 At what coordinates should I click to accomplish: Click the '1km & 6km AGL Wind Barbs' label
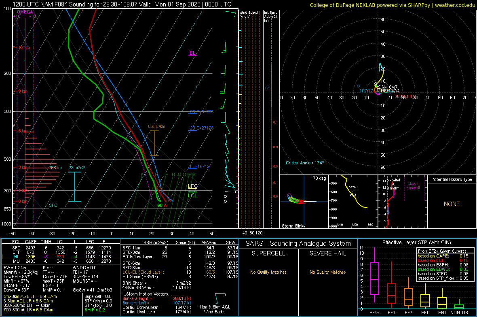point(215,309)
